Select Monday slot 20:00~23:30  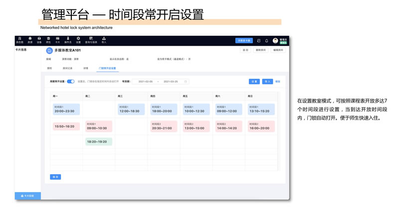coord(66,109)
